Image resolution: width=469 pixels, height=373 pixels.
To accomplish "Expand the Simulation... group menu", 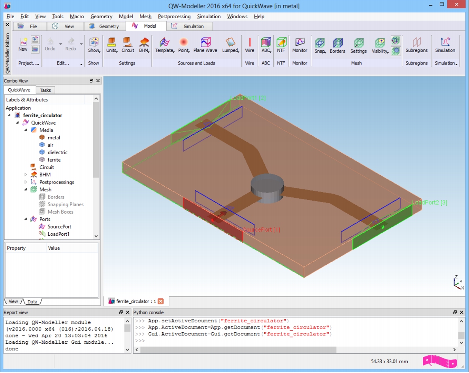I will pyautogui.click(x=446, y=63).
